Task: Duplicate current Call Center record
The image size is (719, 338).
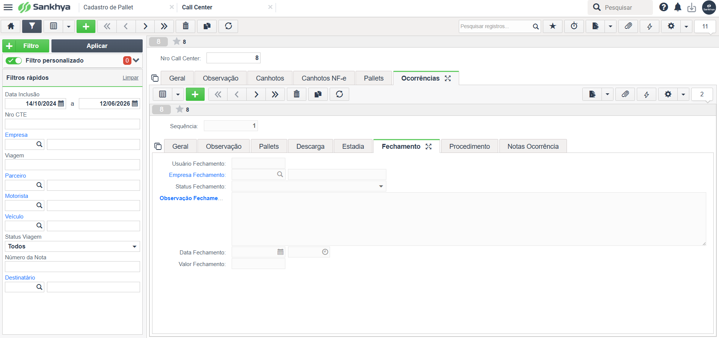Action: coord(207,26)
